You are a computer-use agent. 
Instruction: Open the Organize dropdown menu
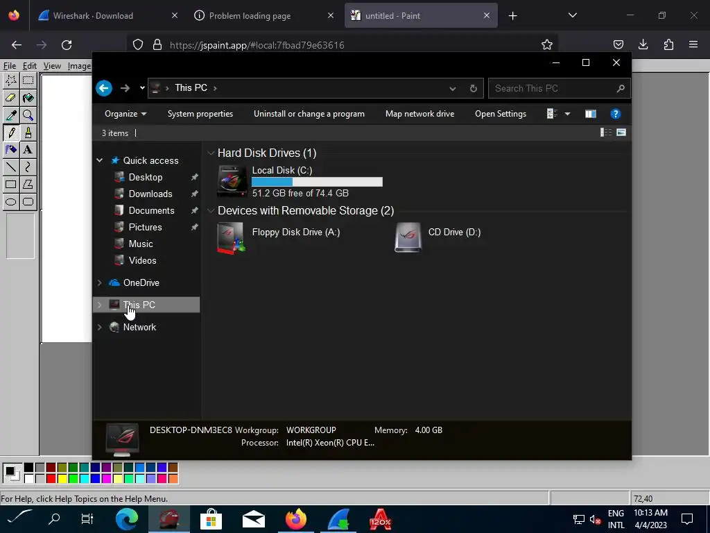point(125,114)
